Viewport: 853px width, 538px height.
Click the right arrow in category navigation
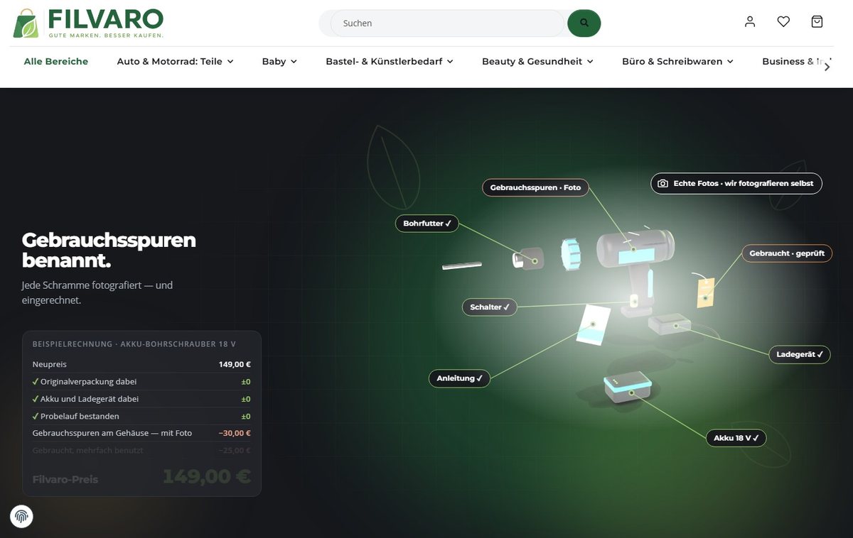[x=827, y=67]
